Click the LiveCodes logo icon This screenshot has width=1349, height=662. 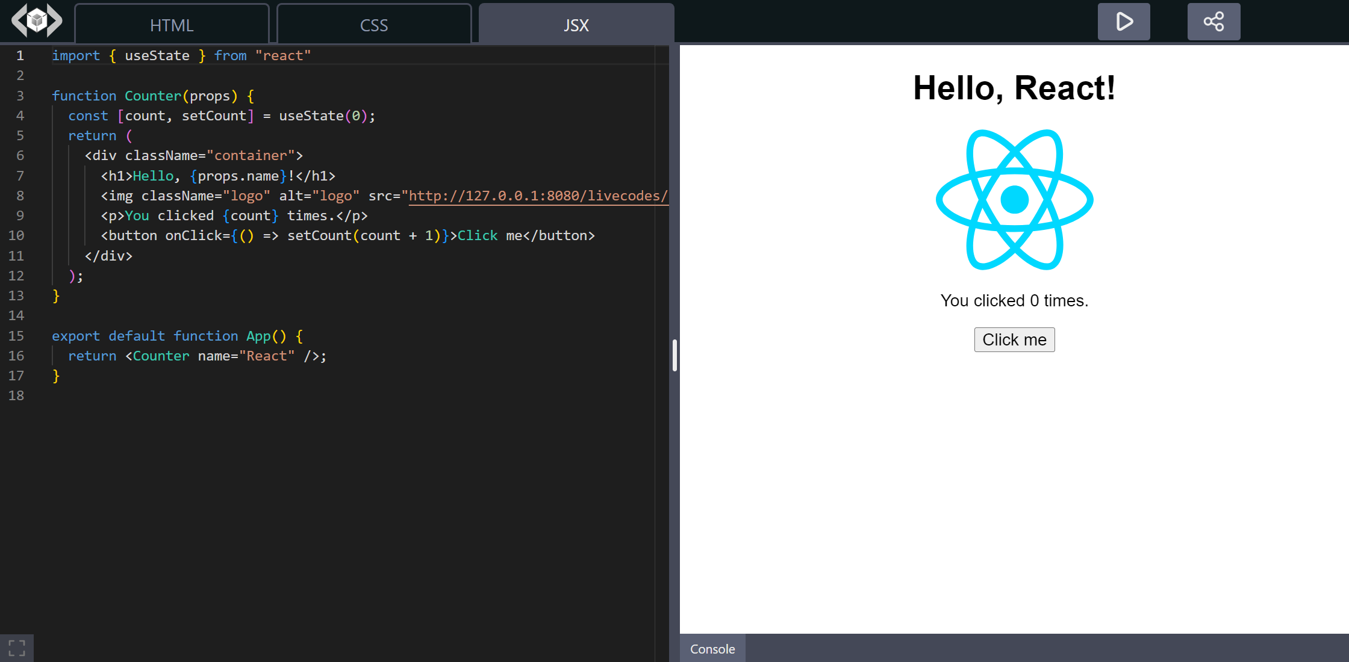tap(37, 22)
